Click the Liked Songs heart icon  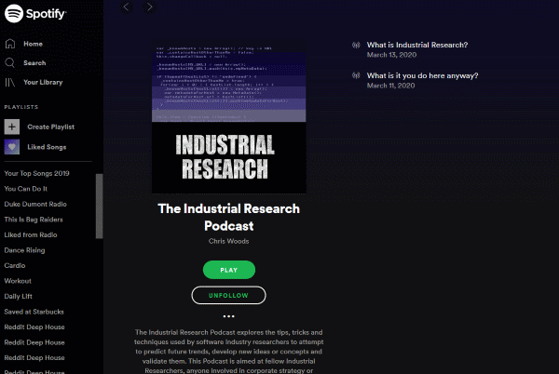(x=12, y=147)
